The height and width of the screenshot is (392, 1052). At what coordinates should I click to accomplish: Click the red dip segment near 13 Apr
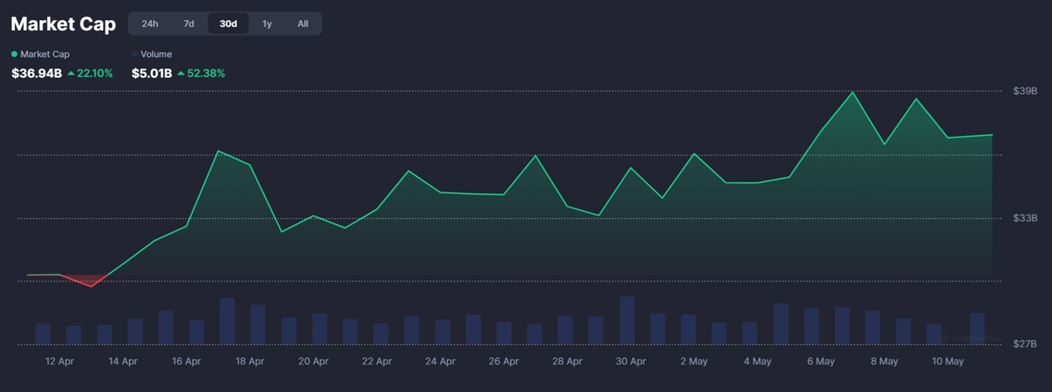coord(85,281)
